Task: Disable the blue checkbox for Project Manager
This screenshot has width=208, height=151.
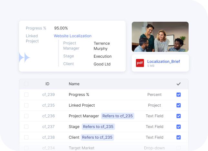Action: coord(179,116)
